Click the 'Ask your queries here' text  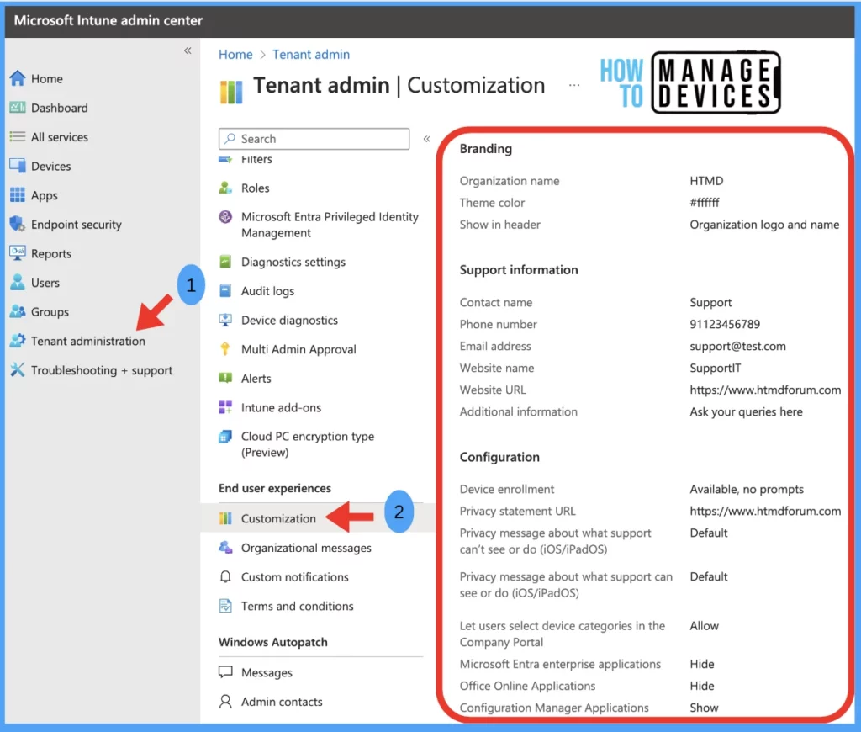click(747, 411)
